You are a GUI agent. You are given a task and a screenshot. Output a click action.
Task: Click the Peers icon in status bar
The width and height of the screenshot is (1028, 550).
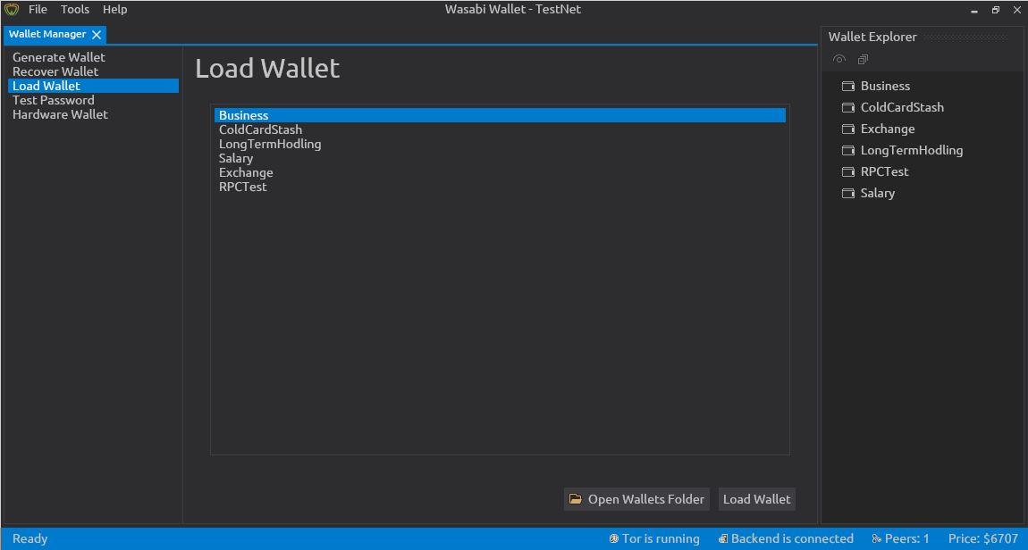click(x=877, y=539)
